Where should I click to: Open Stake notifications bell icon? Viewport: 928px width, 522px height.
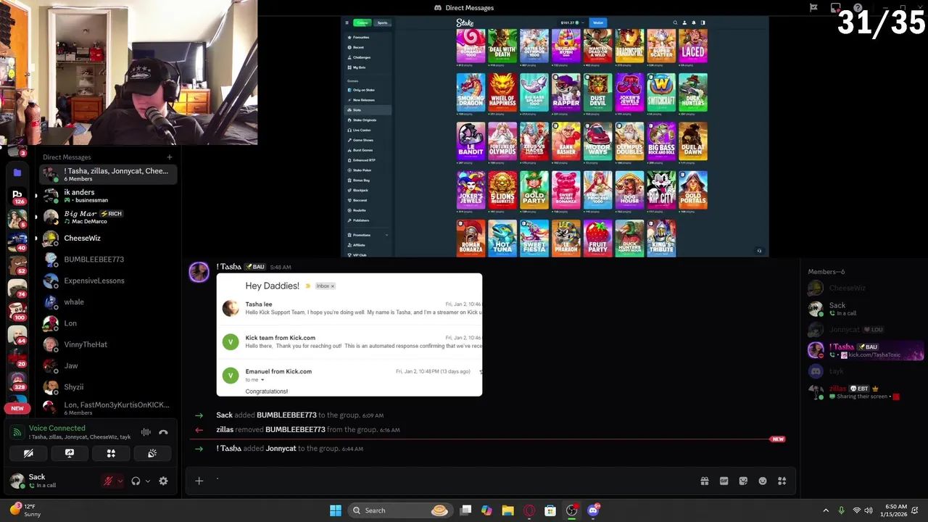click(694, 22)
